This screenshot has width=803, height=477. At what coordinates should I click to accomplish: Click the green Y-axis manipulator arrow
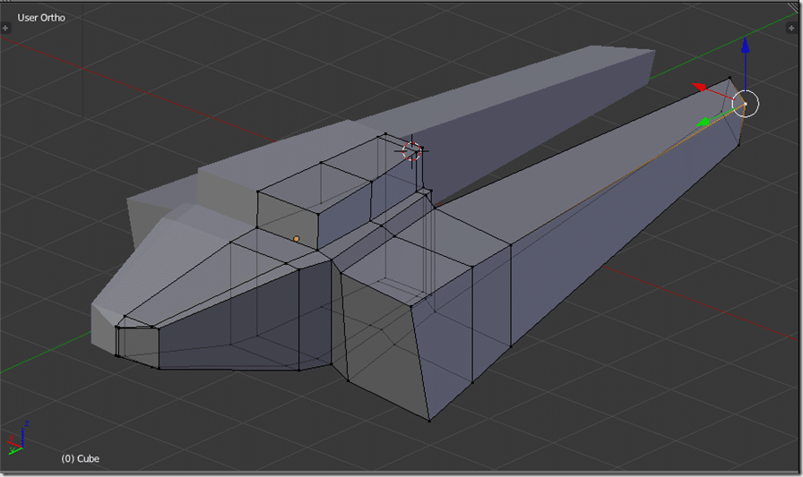(x=704, y=123)
